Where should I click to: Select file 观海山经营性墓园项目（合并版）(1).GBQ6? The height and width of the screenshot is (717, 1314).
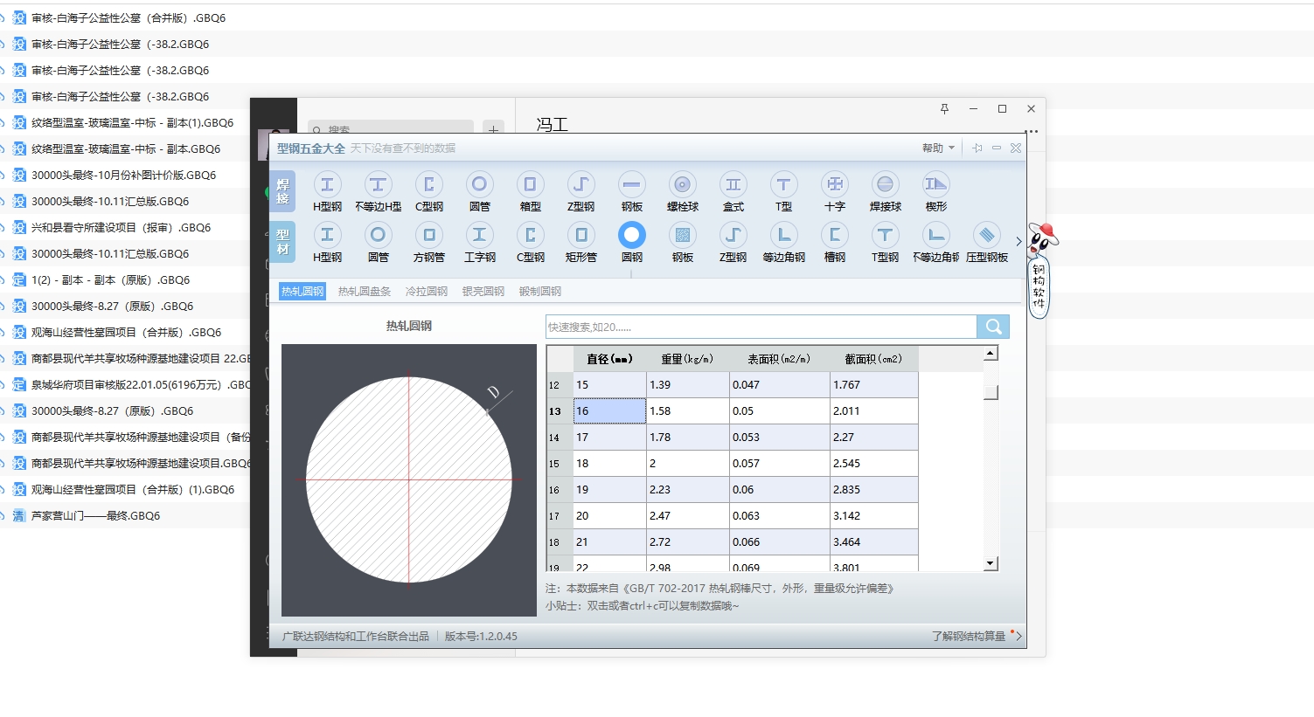coord(133,489)
